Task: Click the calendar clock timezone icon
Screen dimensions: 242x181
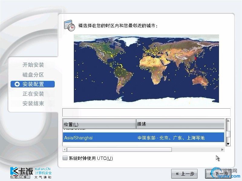Action: point(70,25)
